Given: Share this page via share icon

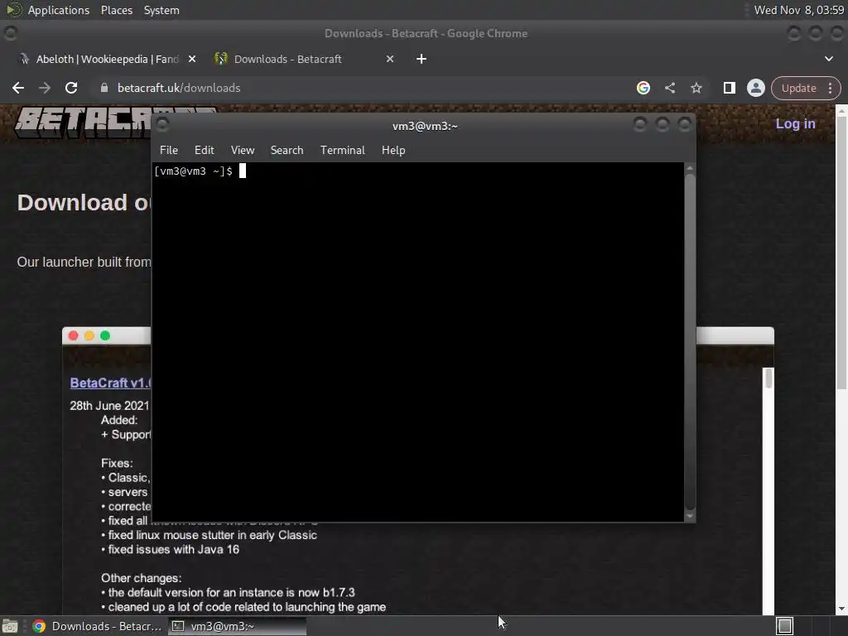Looking at the screenshot, I should 670,88.
